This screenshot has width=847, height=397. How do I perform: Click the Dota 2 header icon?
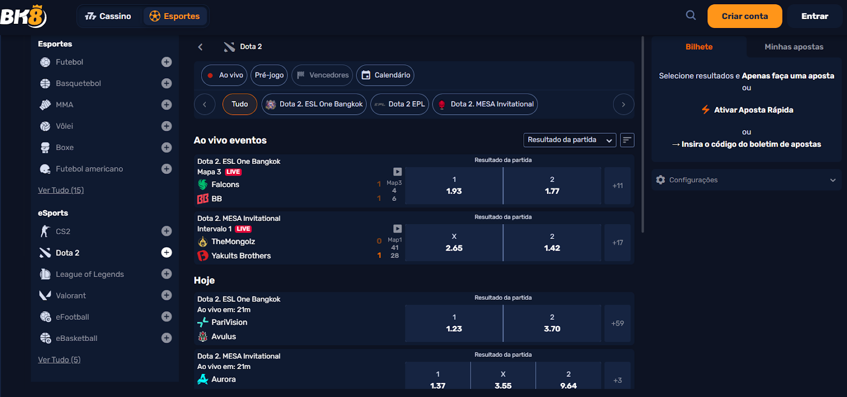click(229, 47)
